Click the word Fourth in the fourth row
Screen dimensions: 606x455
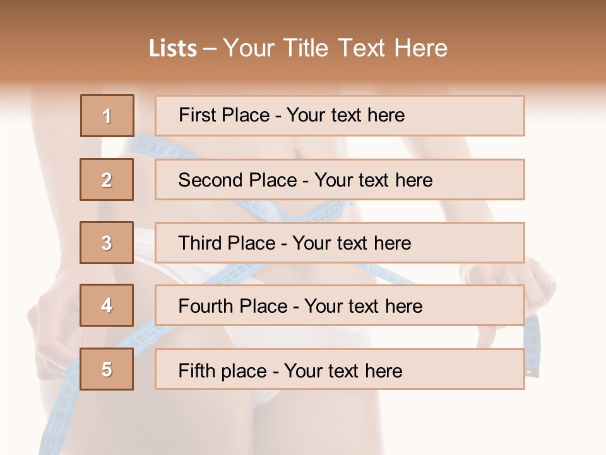click(206, 306)
